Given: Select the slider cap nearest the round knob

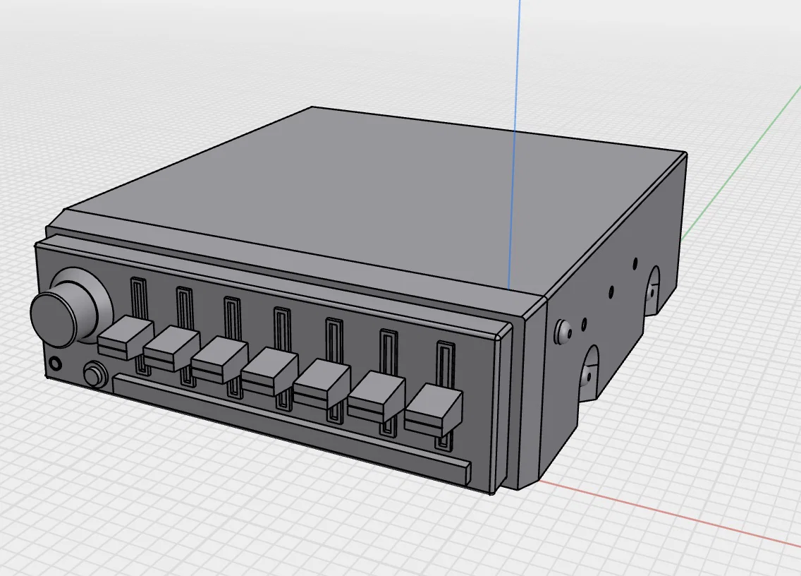Looking at the screenshot, I should coord(126,337).
